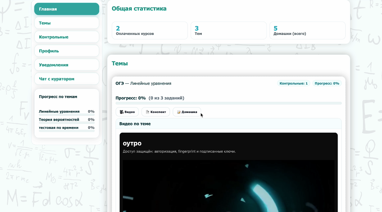Screen dimensions: 382x212
Task: Navigate to Профиль page
Action: (67, 51)
